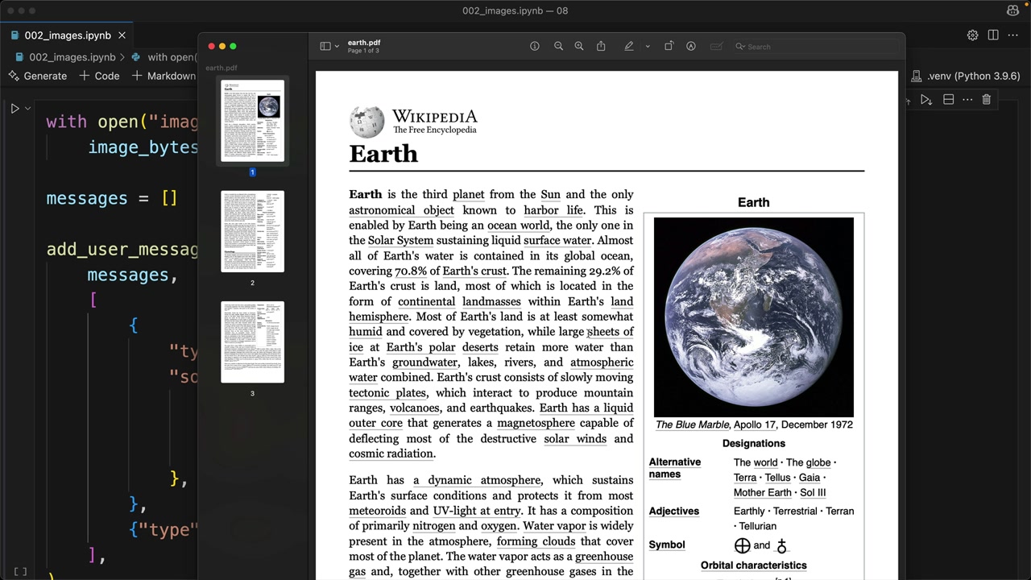The width and height of the screenshot is (1031, 580).
Task: Toggle the Preview sidebar view button
Action: [325, 47]
